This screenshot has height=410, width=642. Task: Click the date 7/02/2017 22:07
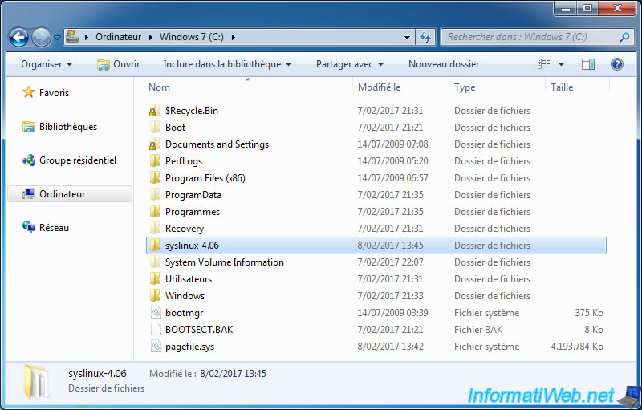click(390, 262)
